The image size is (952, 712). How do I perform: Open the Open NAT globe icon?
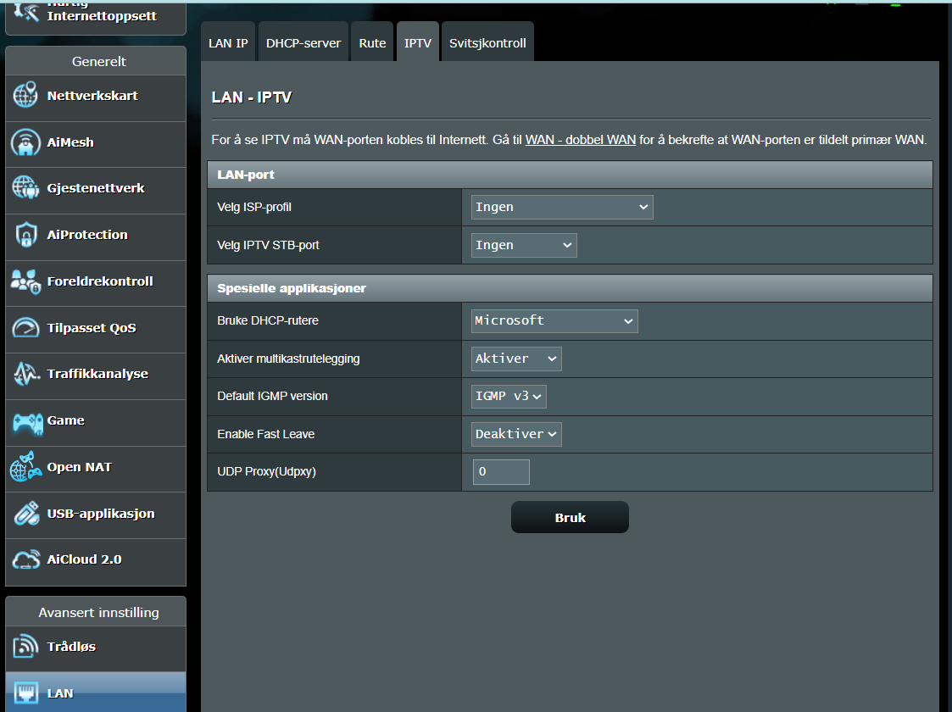point(25,467)
